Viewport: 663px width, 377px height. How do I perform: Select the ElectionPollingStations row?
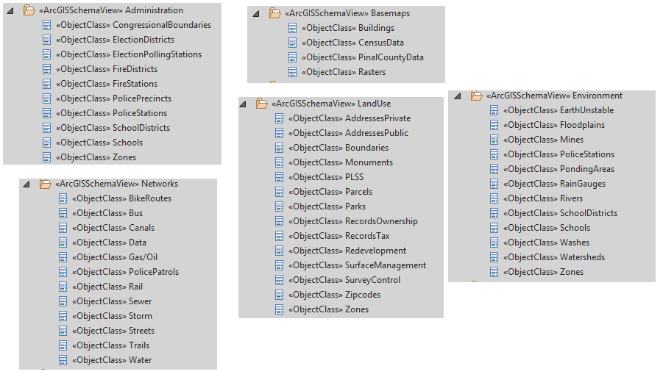coord(129,54)
